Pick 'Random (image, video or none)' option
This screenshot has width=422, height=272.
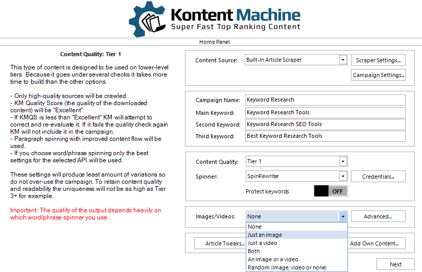[297, 267]
